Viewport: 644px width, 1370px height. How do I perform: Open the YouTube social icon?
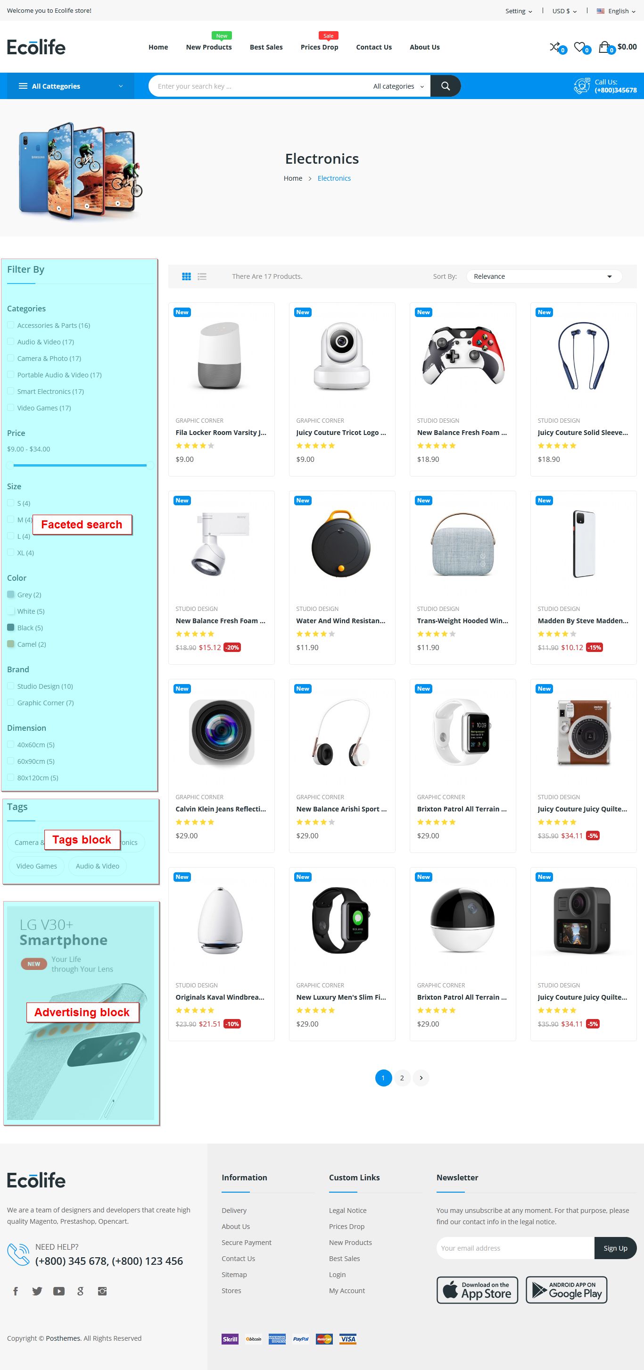(x=59, y=1291)
